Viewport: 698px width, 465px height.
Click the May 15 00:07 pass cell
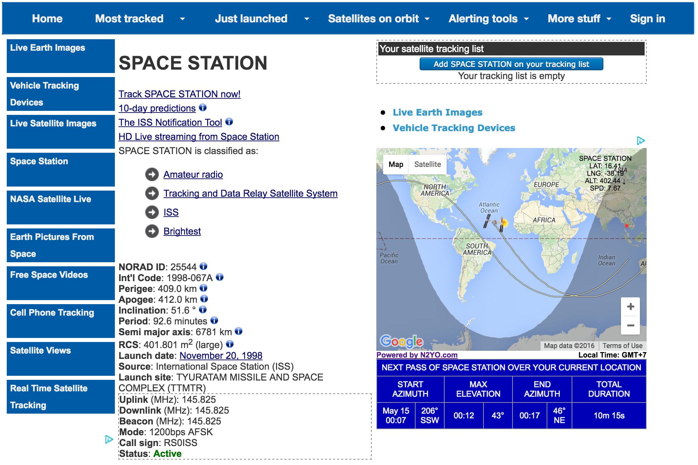coord(396,415)
